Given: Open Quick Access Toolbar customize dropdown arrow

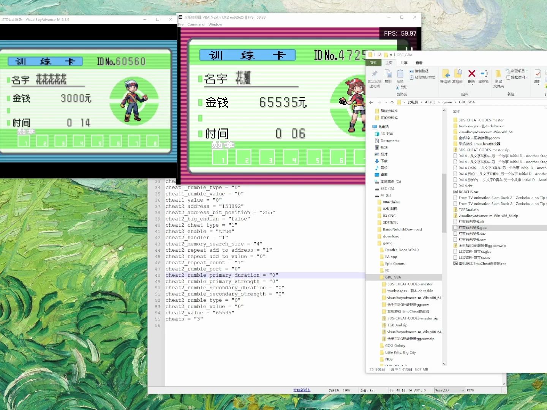Looking at the screenshot, I should [x=391, y=55].
